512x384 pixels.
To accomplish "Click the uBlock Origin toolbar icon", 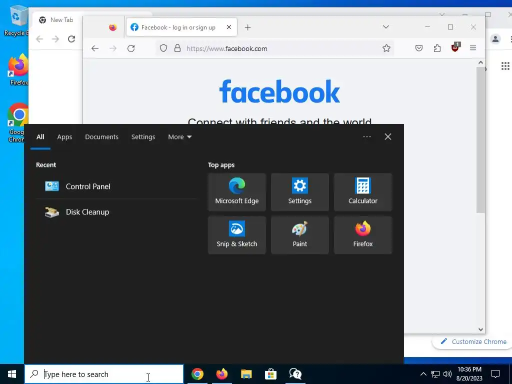I will point(455,48).
